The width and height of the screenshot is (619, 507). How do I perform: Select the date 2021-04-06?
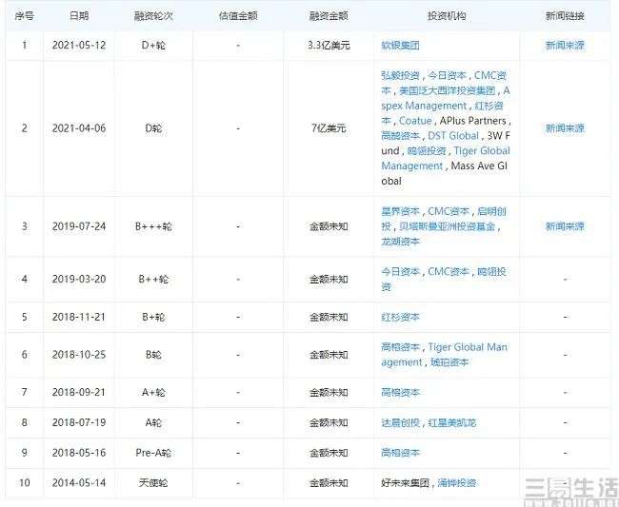[x=79, y=128]
